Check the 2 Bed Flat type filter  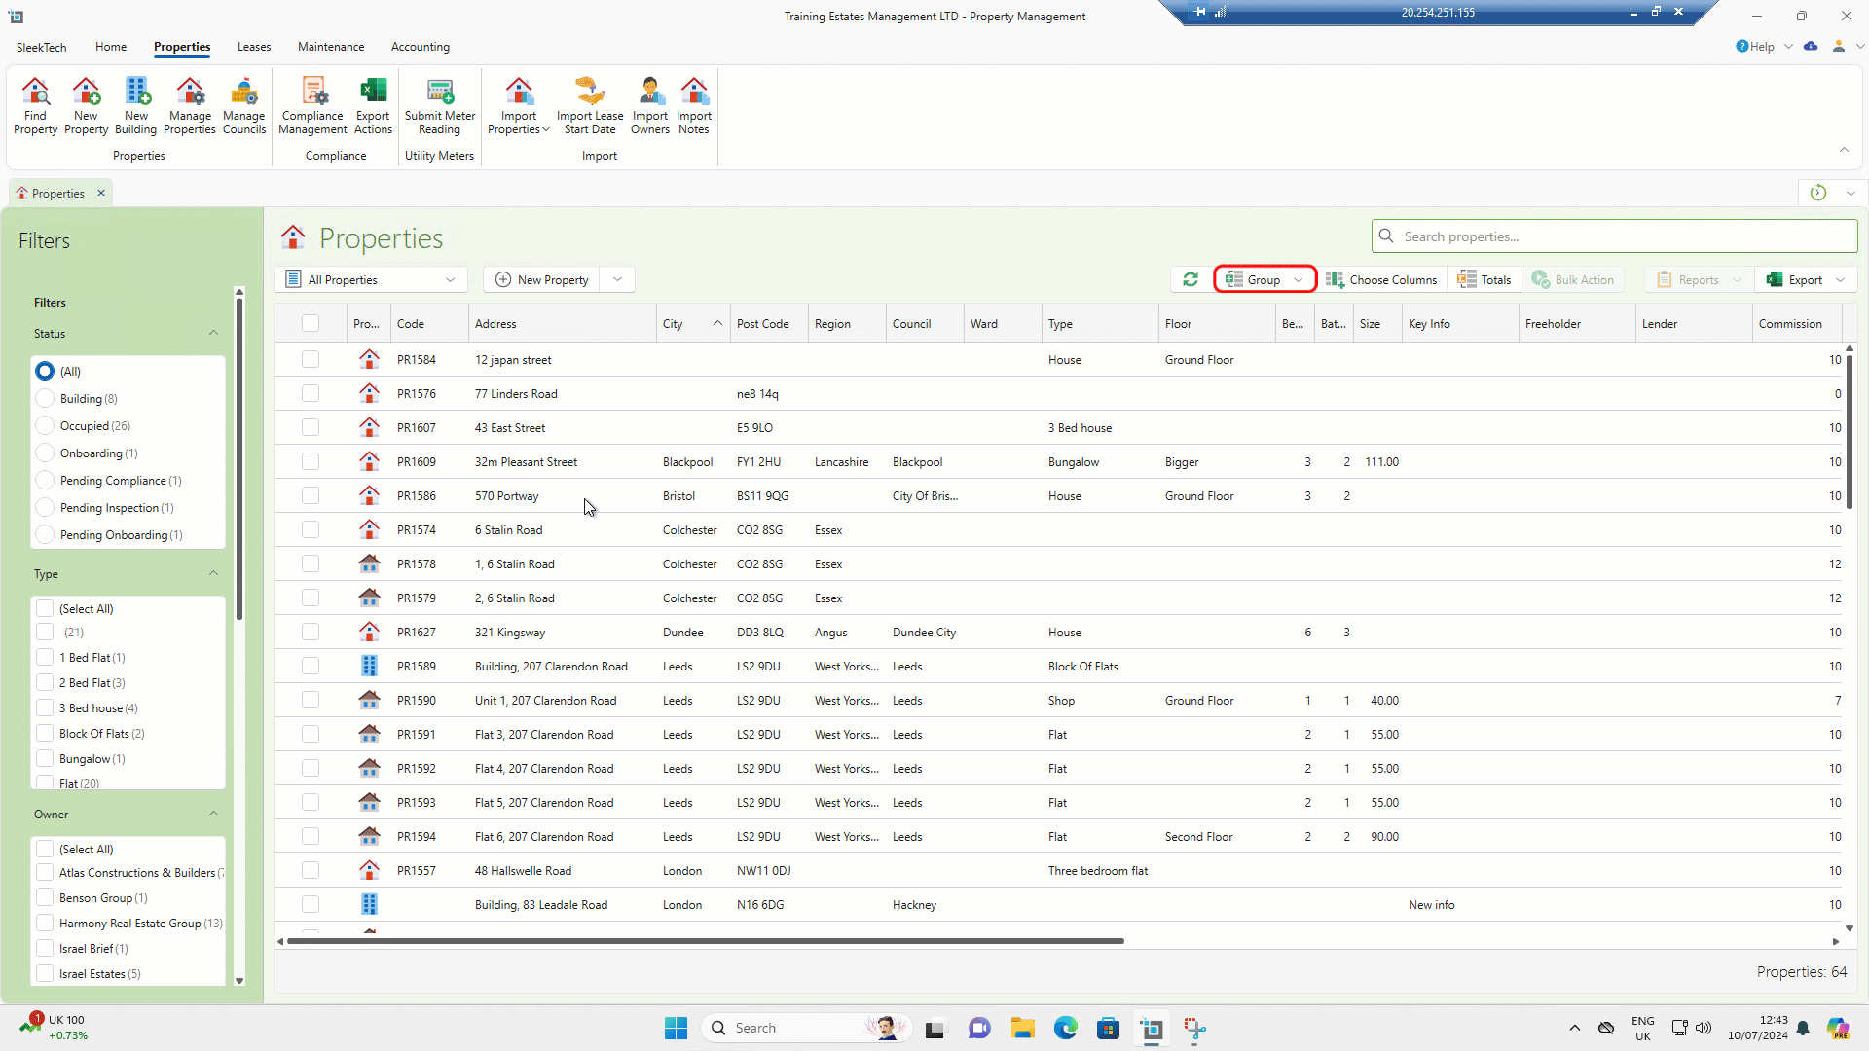click(x=45, y=683)
